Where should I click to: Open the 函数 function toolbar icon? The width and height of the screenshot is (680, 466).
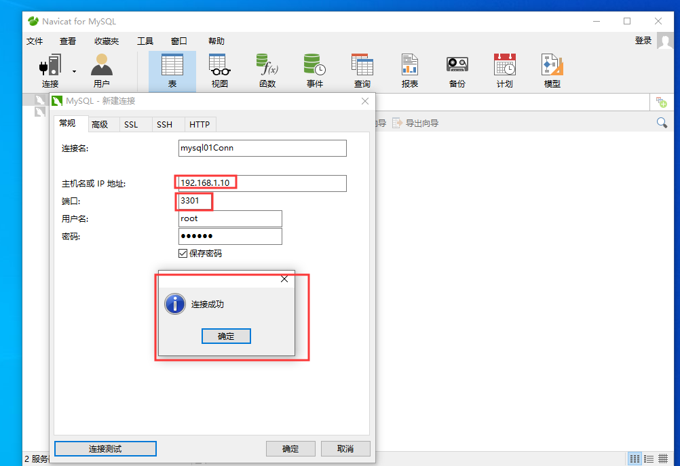[267, 71]
